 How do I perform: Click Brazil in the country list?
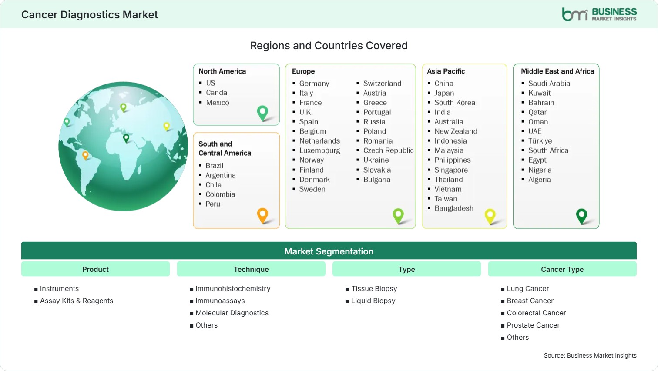[x=215, y=166]
